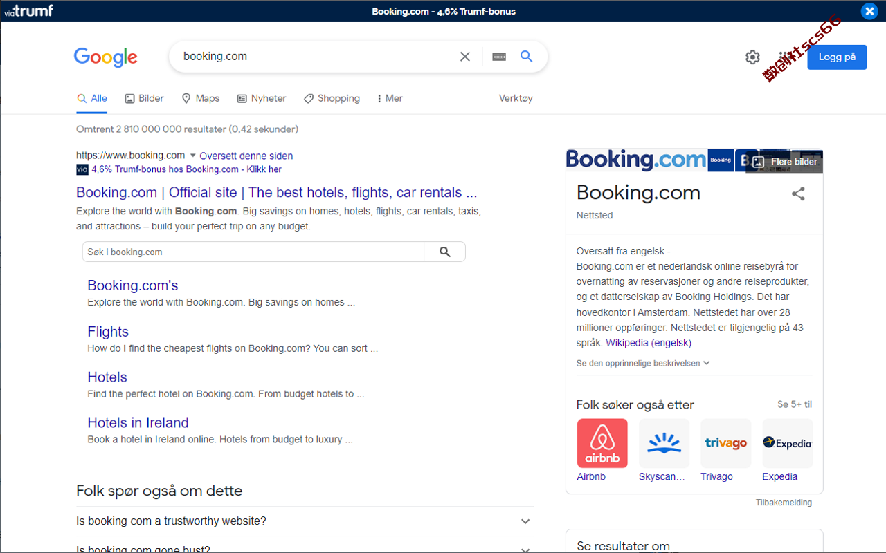Open dropdown arrow next to booking.com URL
The width and height of the screenshot is (886, 553).
coord(192,156)
